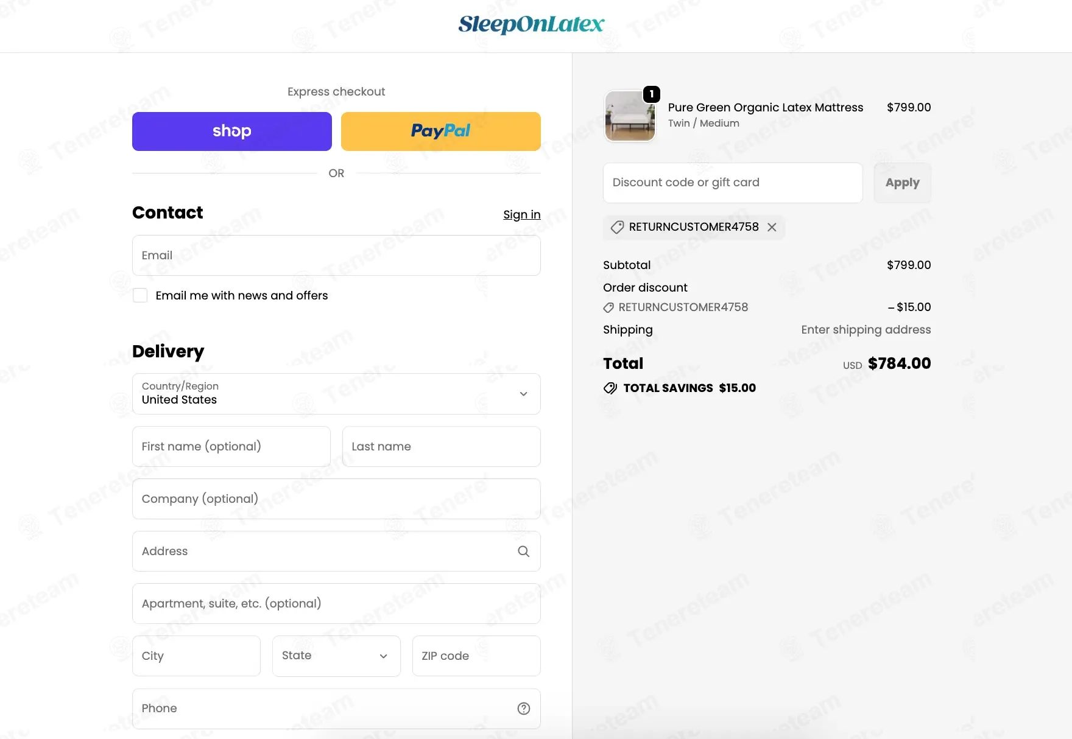Enable Email me with news and offers
The width and height of the screenshot is (1072, 739).
(140, 295)
